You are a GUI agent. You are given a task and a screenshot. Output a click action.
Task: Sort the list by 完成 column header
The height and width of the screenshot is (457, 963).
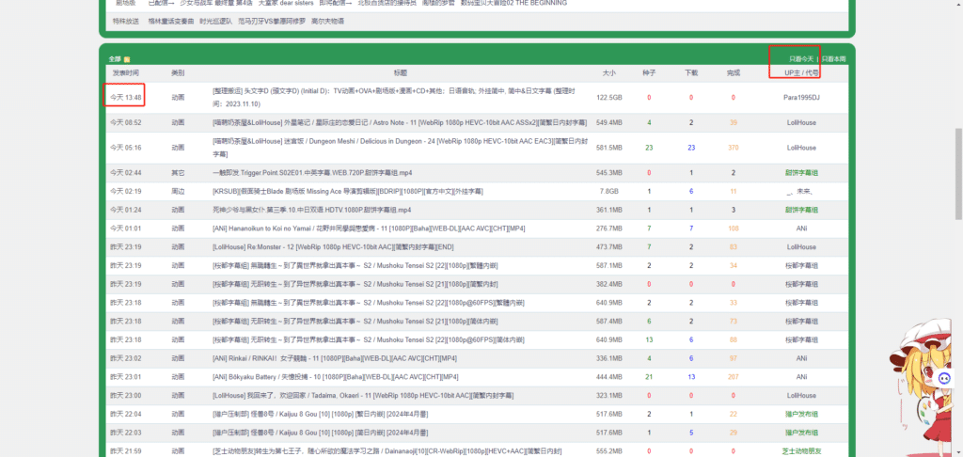(x=734, y=73)
